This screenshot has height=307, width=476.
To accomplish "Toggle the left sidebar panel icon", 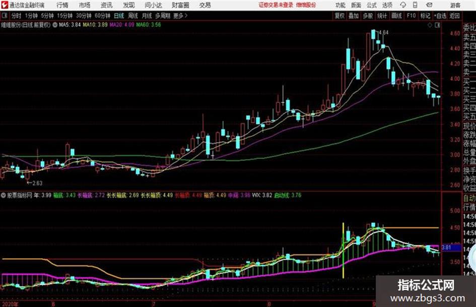I will pyautogui.click(x=4, y=16).
